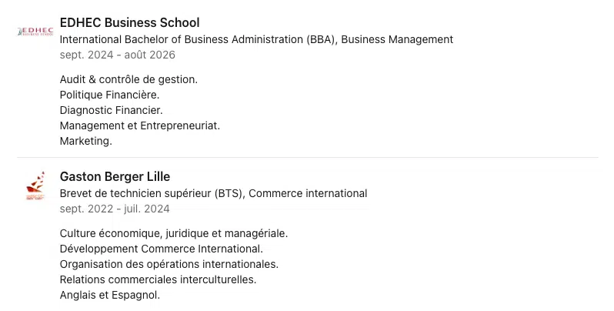The width and height of the screenshot is (614, 311).
Task: Click Culture économique, juridique et managériale
Action: 173,232
